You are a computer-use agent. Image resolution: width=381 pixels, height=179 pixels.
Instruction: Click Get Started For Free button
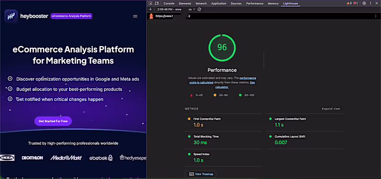[53, 121]
